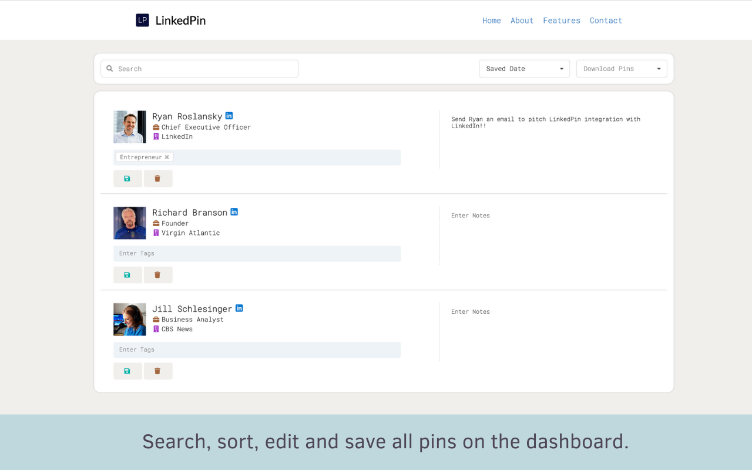Image resolution: width=752 pixels, height=470 pixels.
Task: Go to the Home nav link
Action: click(x=492, y=21)
